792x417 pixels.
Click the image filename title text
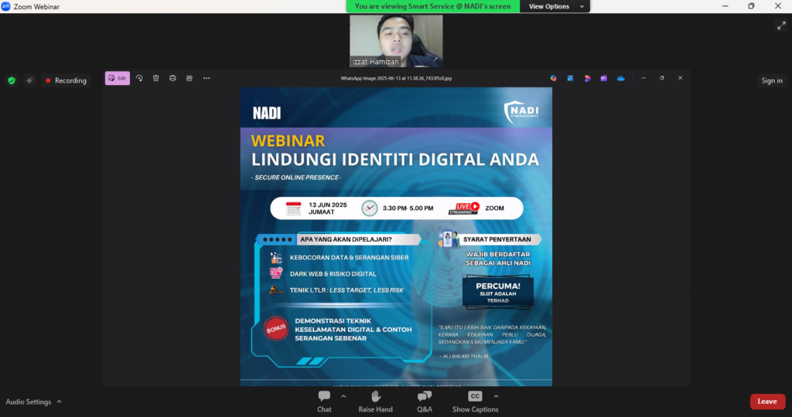pos(396,78)
